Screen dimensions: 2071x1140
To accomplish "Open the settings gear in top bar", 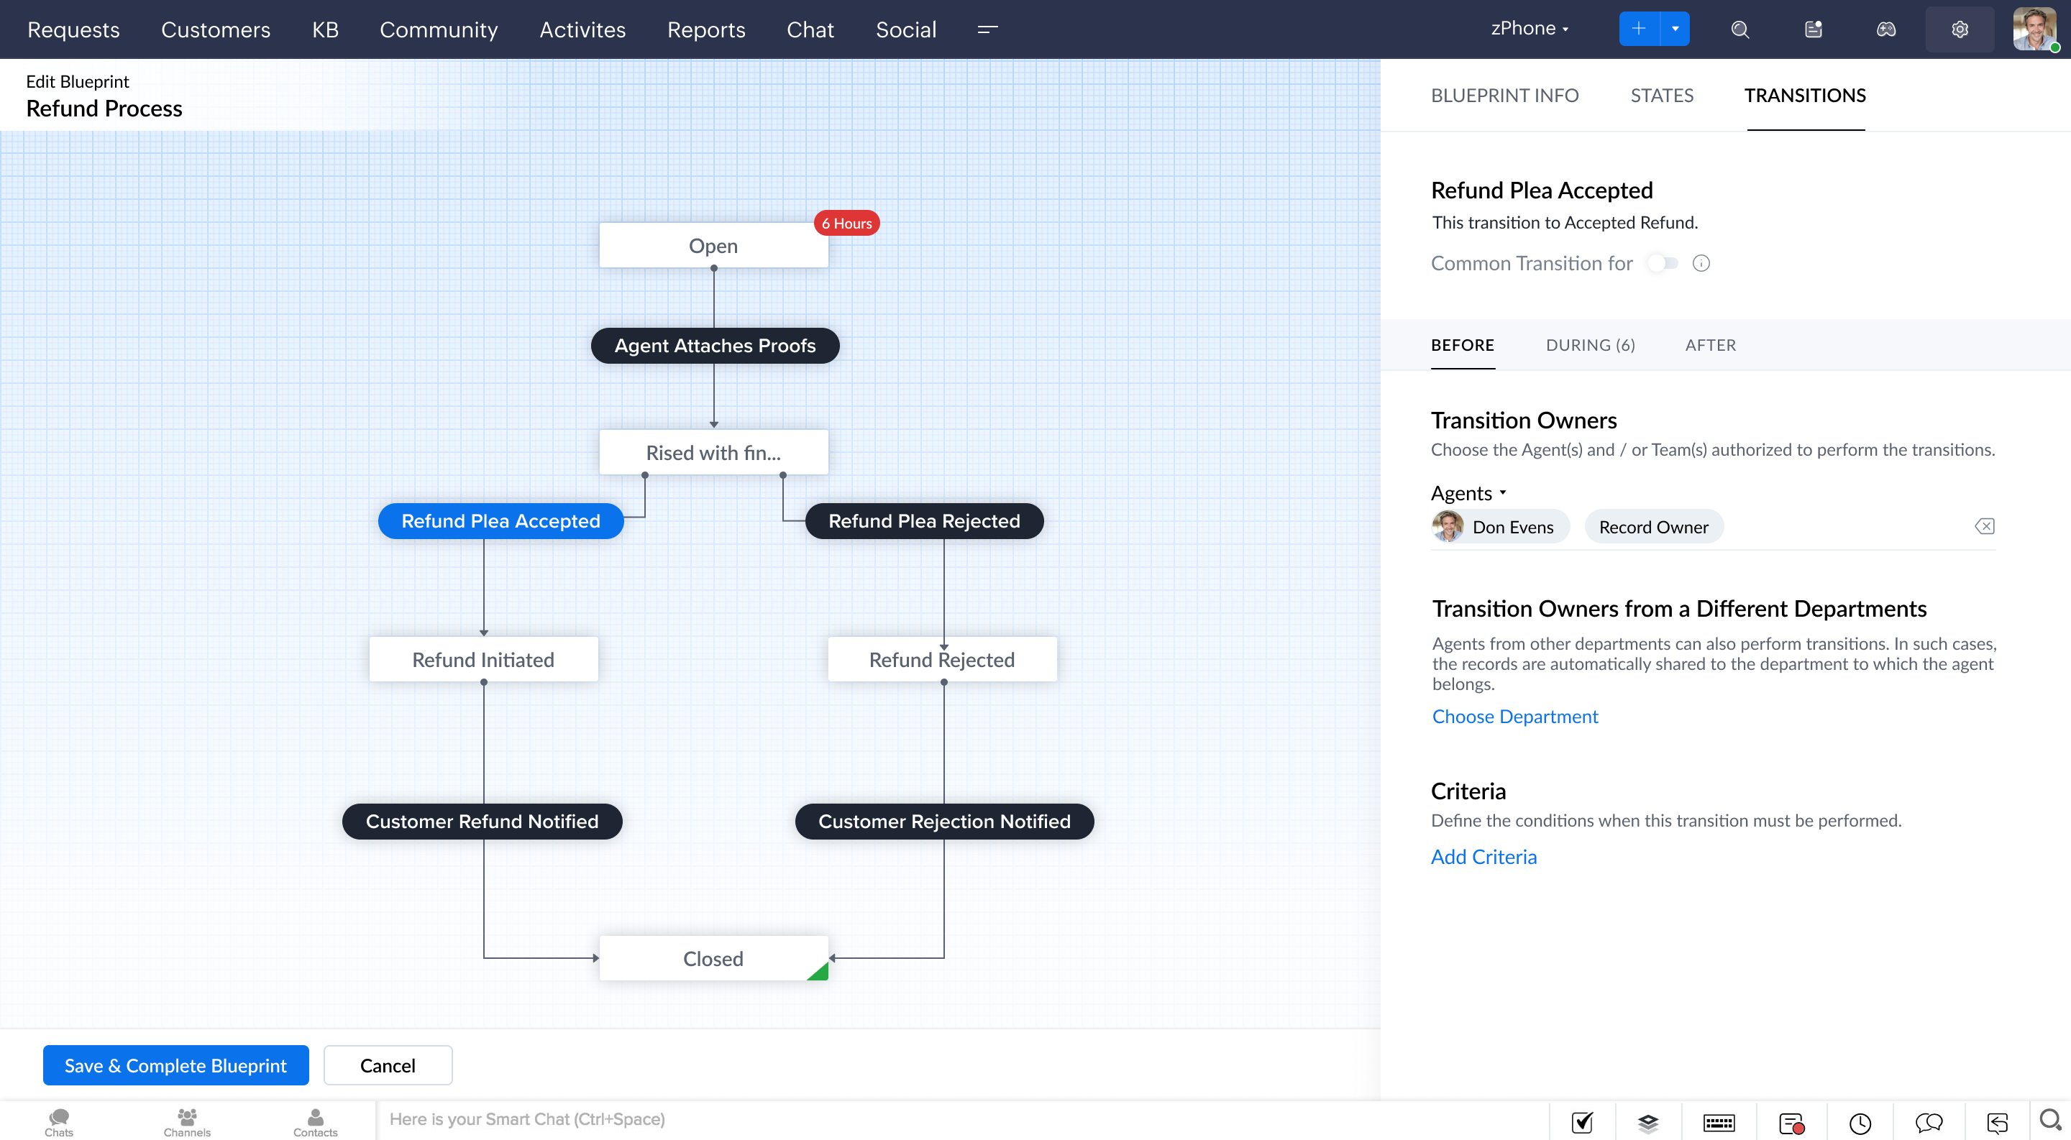I will tap(1960, 29).
